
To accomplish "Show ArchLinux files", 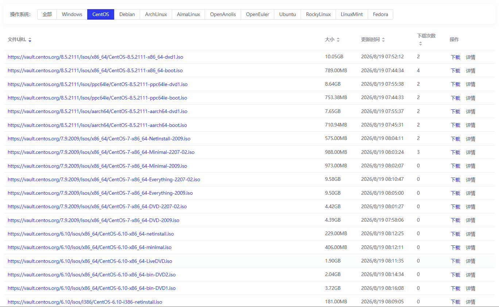I will point(156,15).
